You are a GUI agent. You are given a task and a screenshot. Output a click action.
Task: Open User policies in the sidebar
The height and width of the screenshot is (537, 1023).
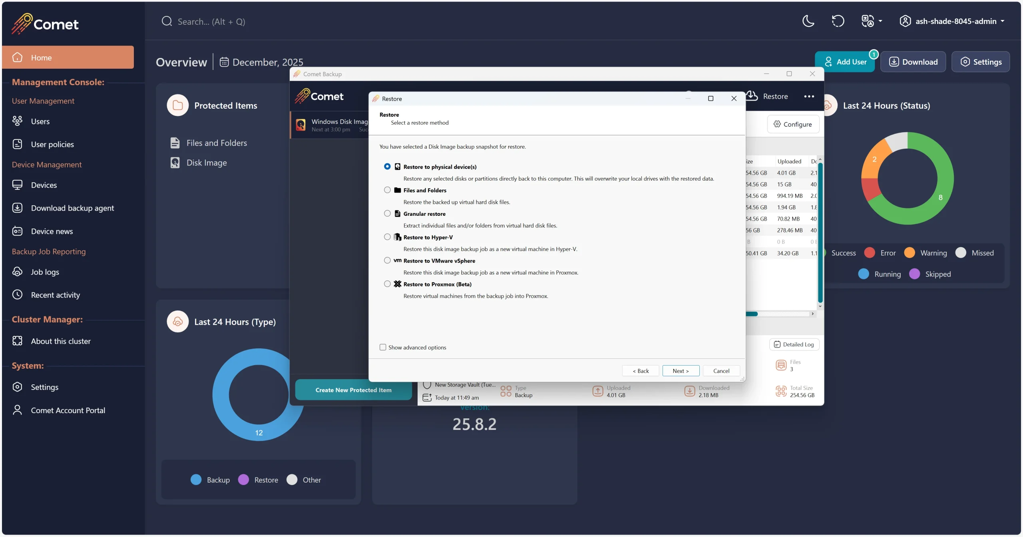(x=52, y=144)
